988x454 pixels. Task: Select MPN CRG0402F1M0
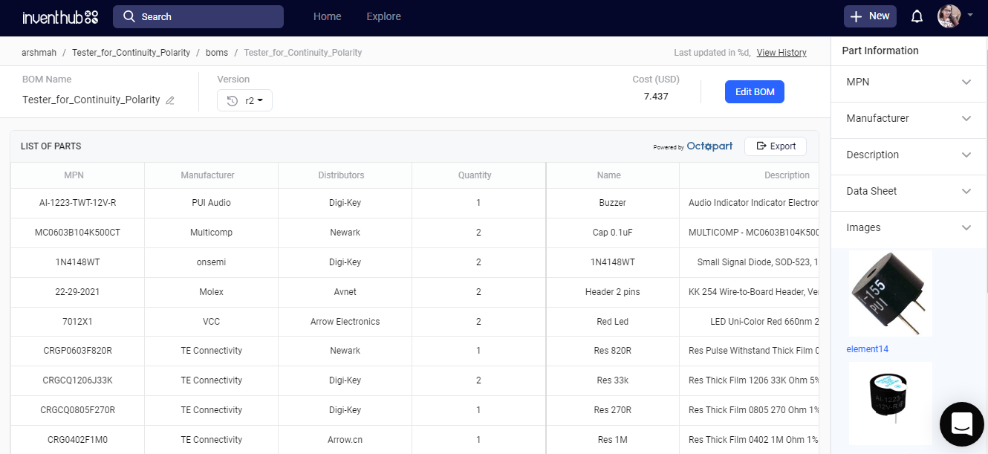(x=77, y=440)
